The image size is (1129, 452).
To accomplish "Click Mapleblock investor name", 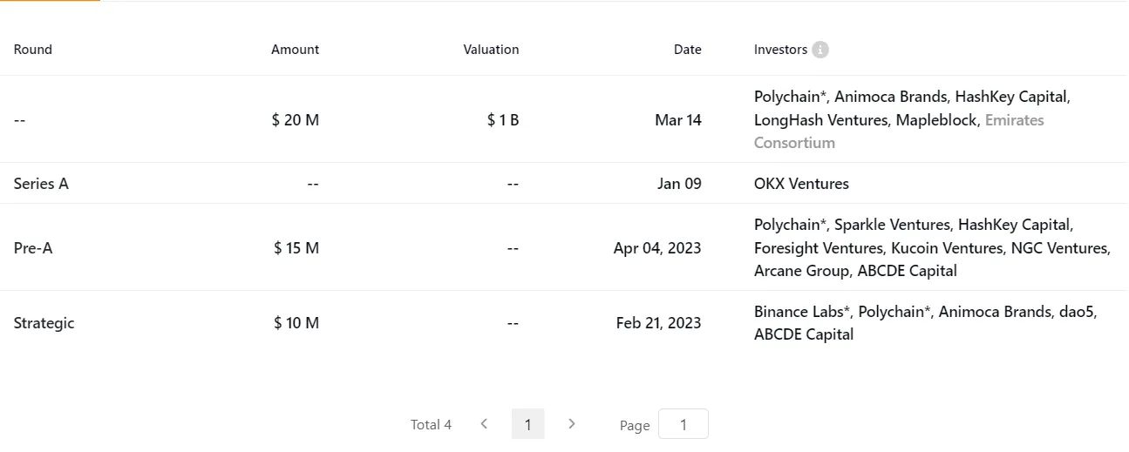I will (936, 120).
